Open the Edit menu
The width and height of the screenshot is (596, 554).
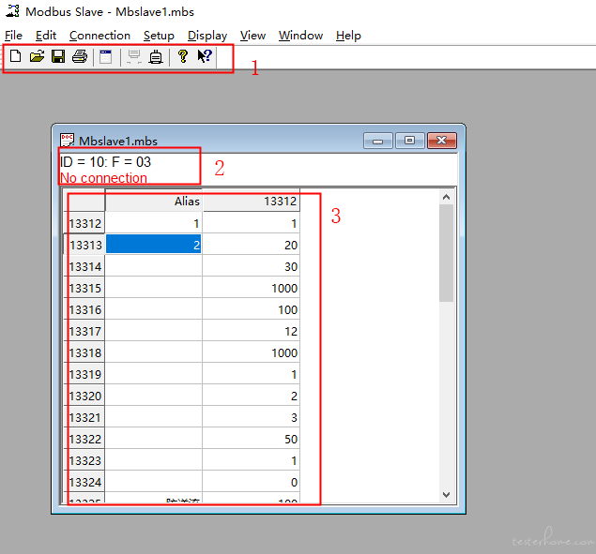(46, 36)
